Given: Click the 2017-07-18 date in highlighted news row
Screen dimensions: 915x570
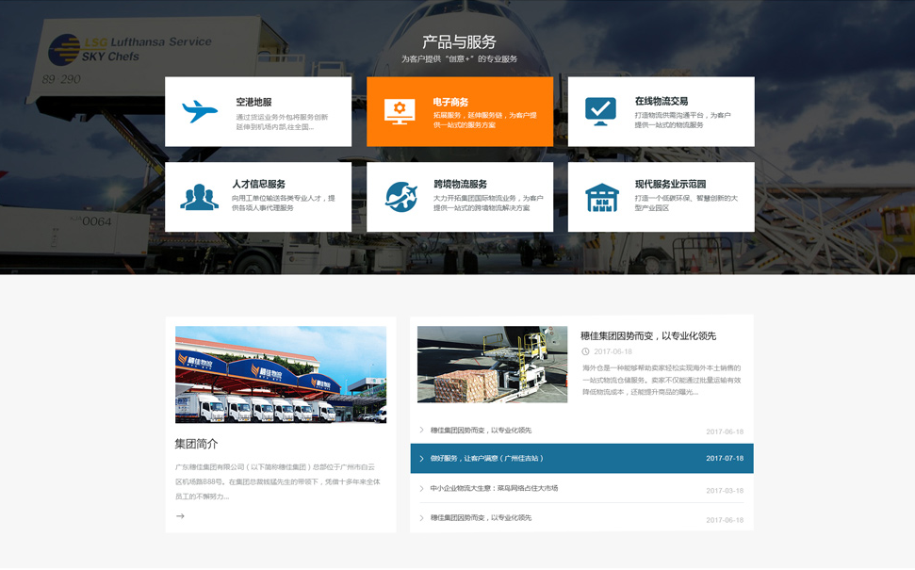Looking at the screenshot, I should click(724, 459).
